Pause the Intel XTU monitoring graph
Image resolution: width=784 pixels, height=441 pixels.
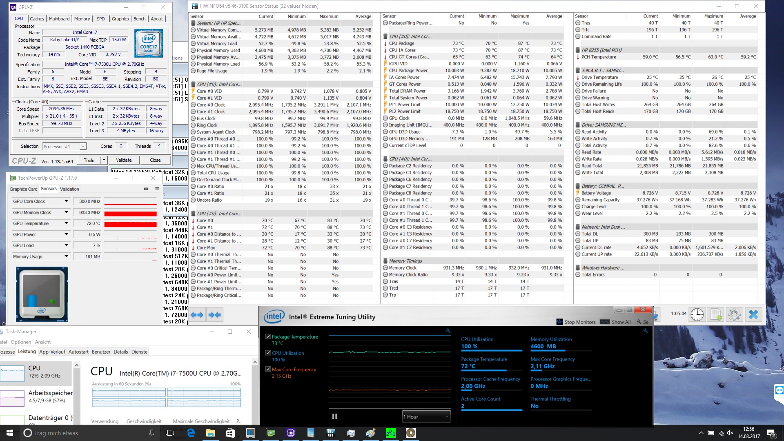click(x=334, y=416)
